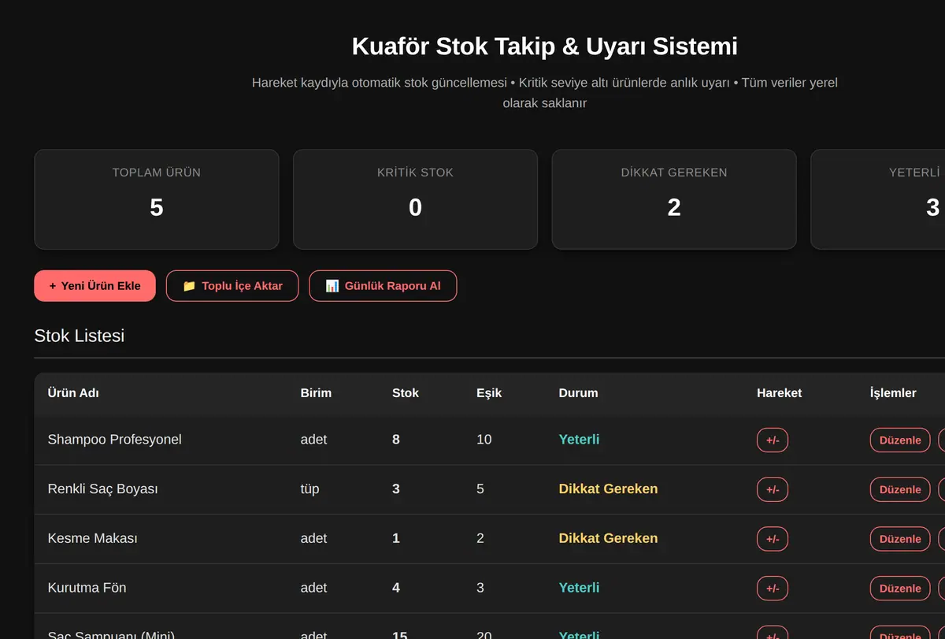
Task: Open +/- movement for Shampoo Profesyonel
Action: click(x=773, y=440)
